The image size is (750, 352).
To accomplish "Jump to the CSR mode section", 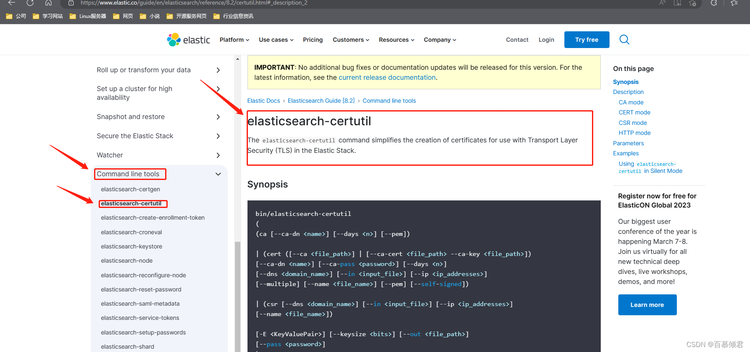I will point(633,123).
